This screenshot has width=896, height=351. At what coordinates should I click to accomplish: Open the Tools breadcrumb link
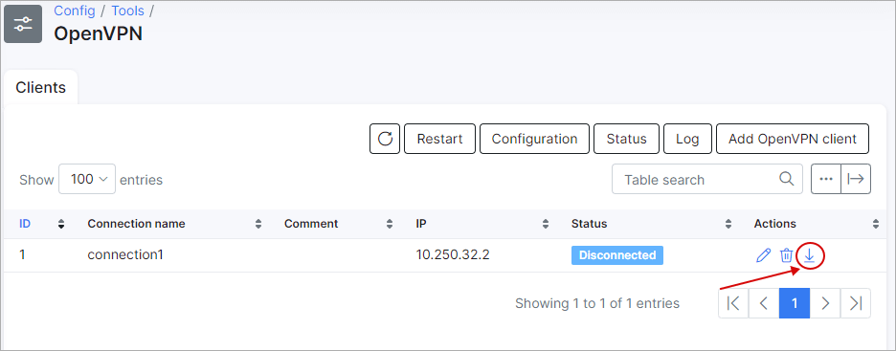(x=128, y=11)
